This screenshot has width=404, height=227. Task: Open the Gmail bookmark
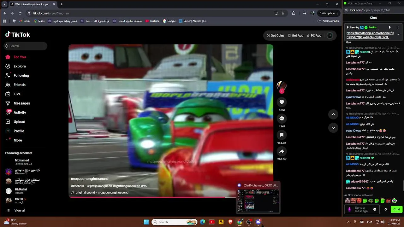click(24, 21)
